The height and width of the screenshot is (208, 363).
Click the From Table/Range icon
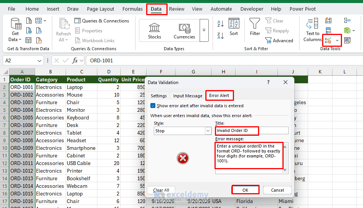tap(29, 40)
